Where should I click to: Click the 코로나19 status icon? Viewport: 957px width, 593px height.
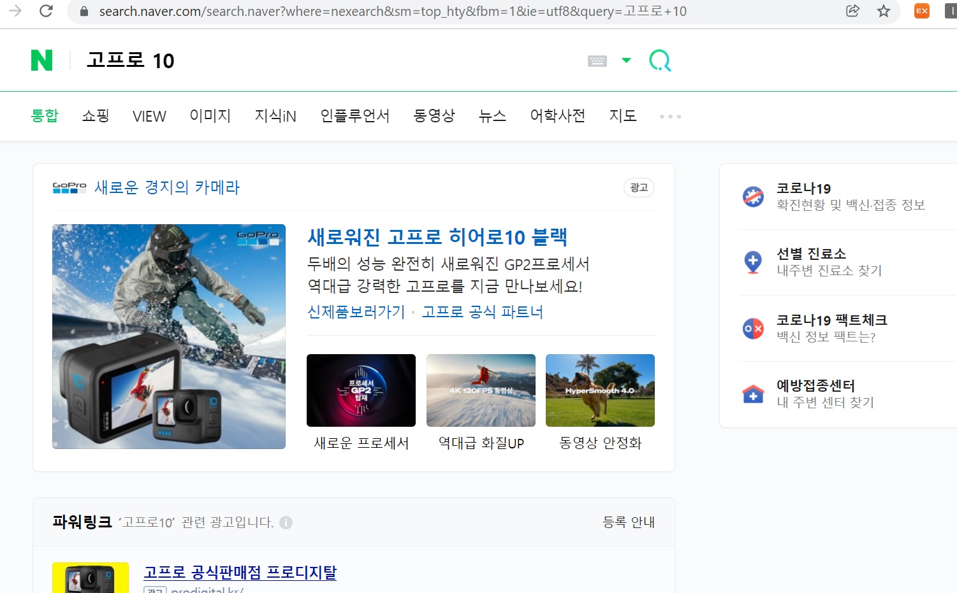753,197
